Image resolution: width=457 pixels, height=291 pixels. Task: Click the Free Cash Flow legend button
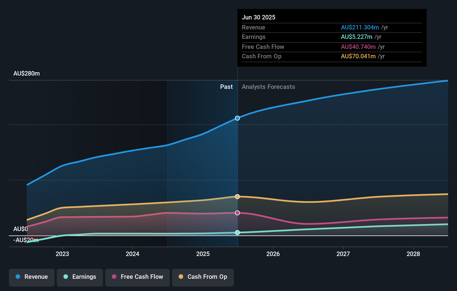pyautogui.click(x=137, y=277)
